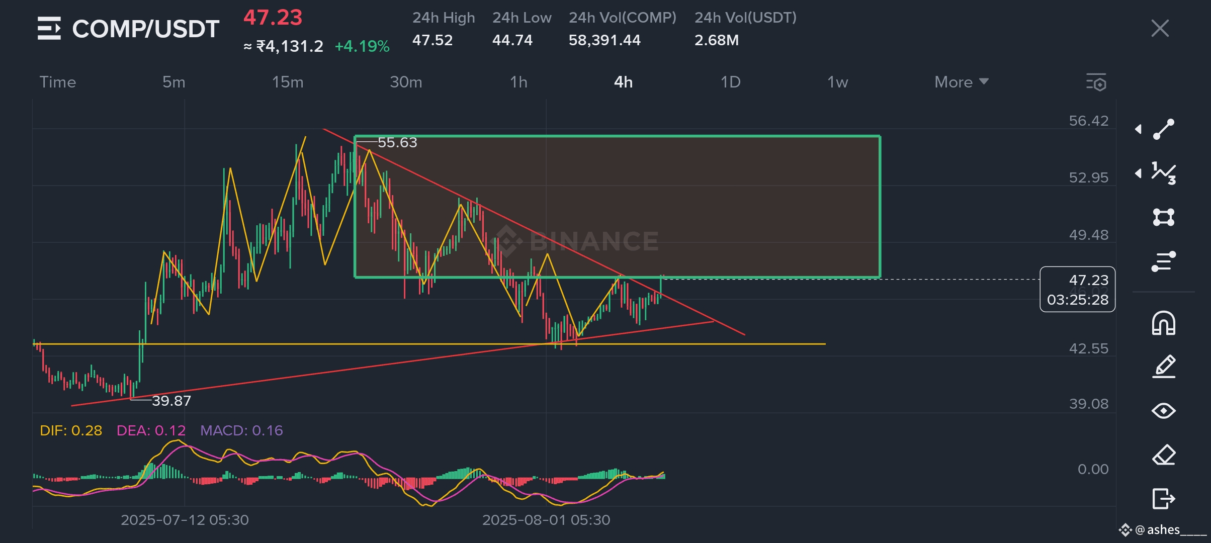
Task: Switch to the 15m timeframe
Action: click(x=288, y=82)
